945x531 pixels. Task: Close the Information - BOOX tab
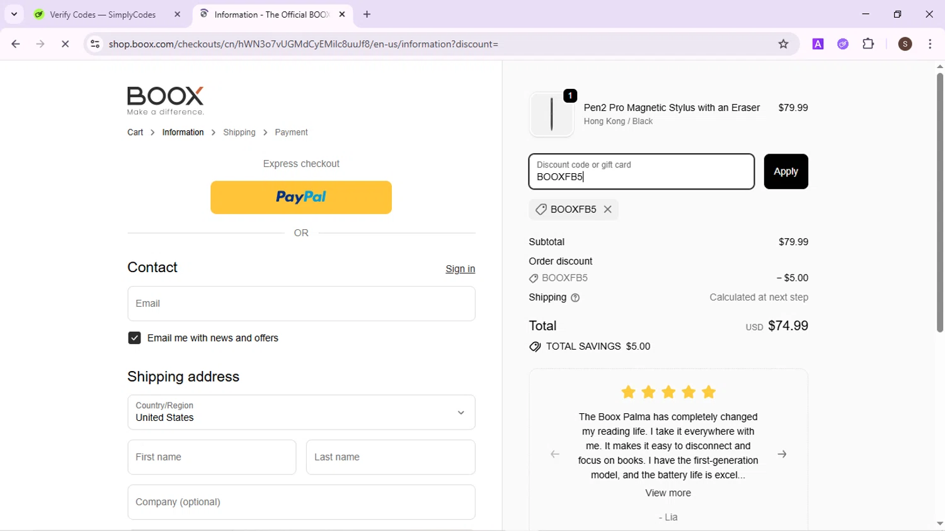tap(342, 14)
